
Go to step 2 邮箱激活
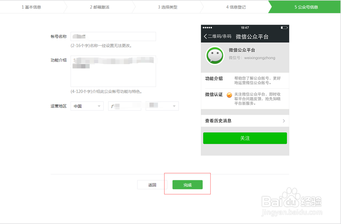point(100,7)
